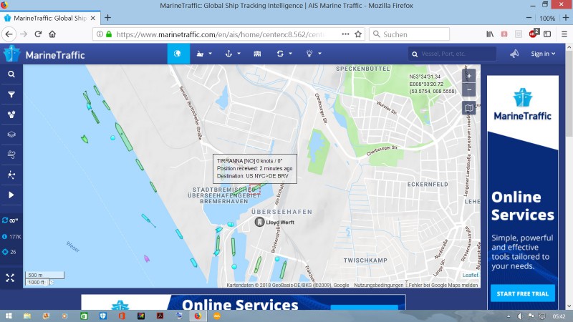Click the Suchen search box
The image size is (573, 322).
[409, 34]
